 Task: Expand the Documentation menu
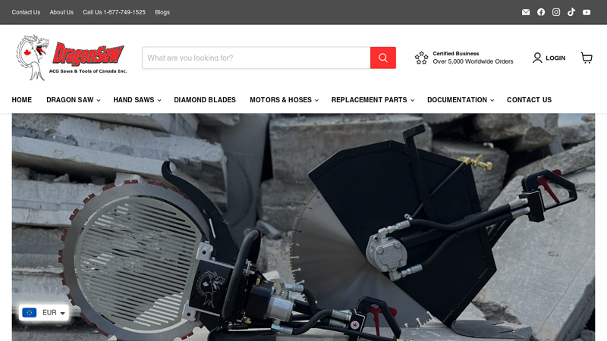pos(461,100)
